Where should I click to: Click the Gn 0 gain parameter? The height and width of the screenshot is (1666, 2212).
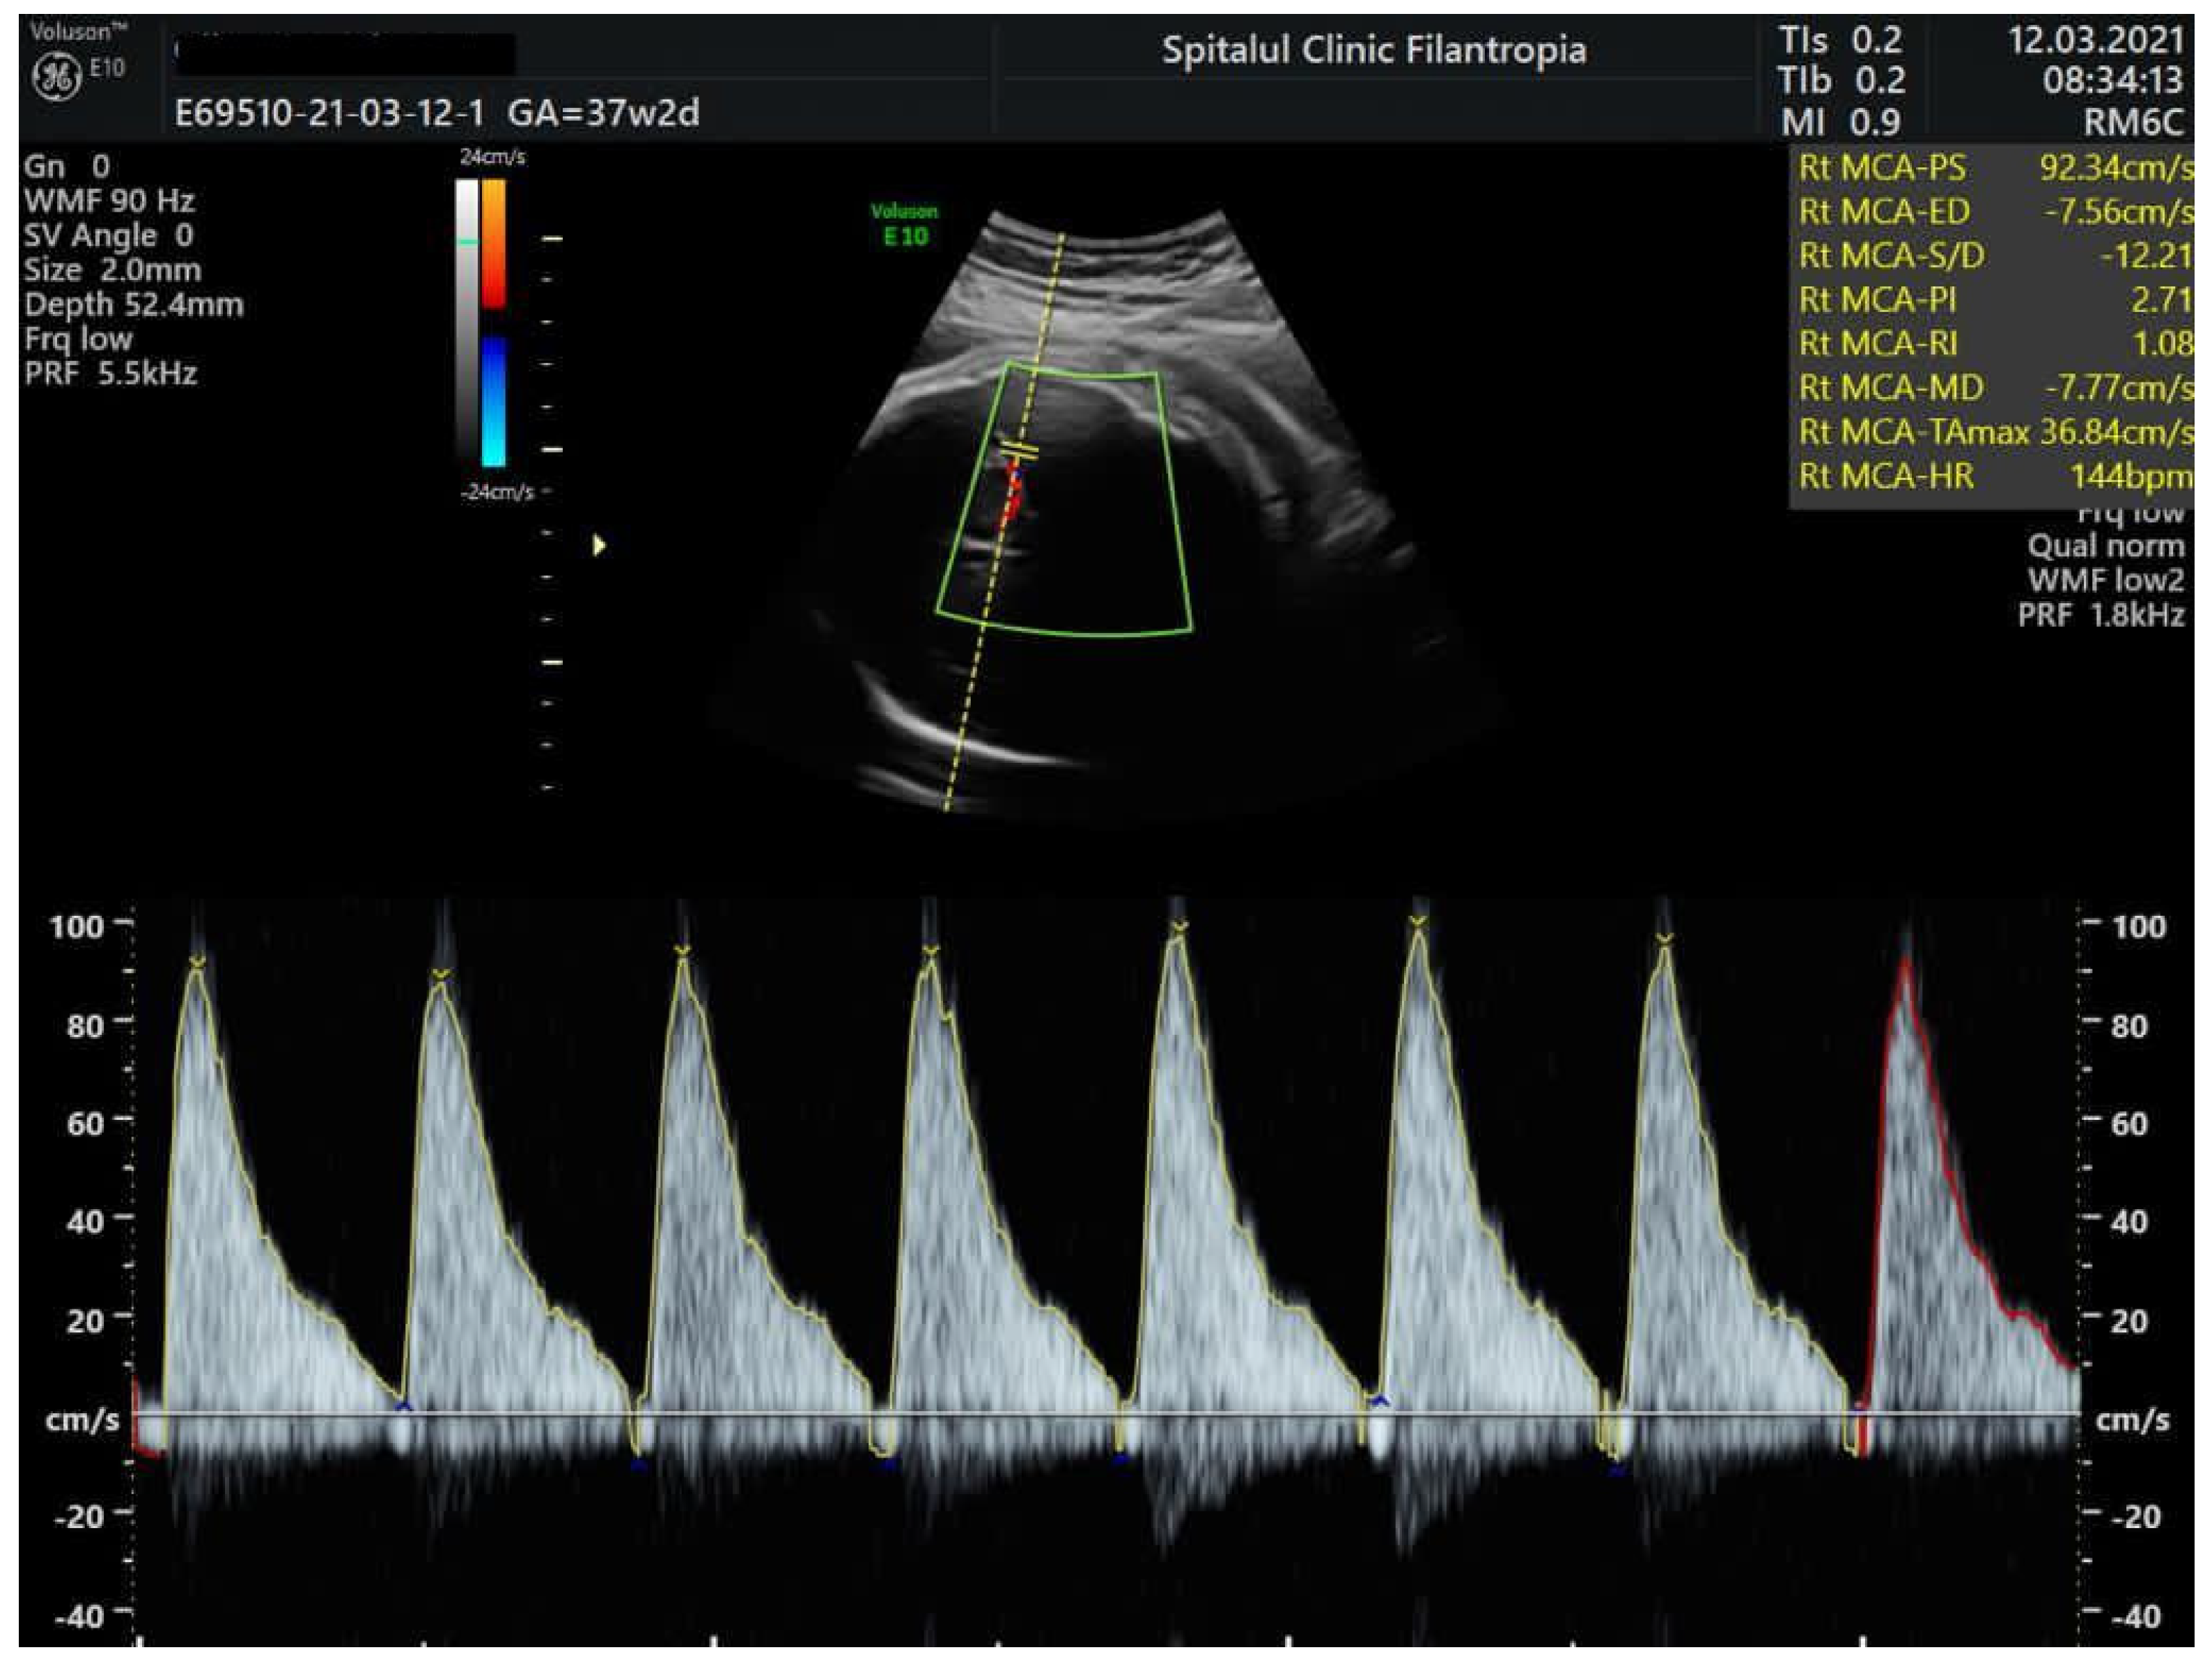67,166
